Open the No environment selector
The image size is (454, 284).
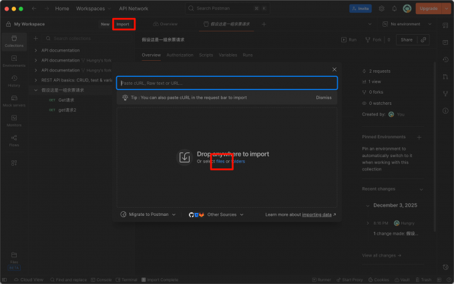tap(407, 24)
